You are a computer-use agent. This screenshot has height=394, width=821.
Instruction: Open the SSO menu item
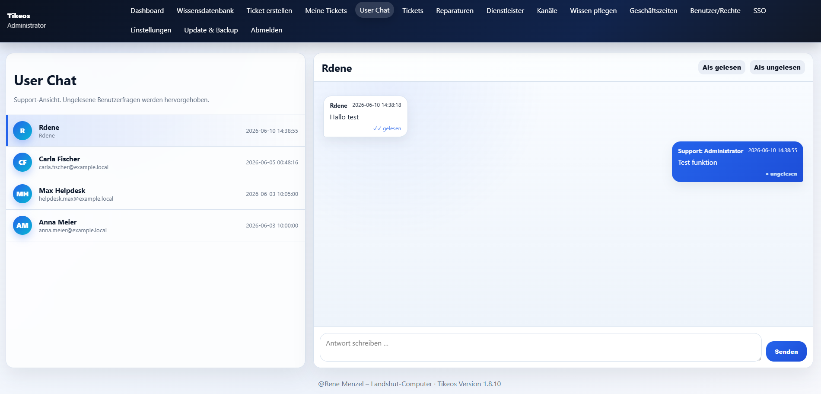coord(760,10)
